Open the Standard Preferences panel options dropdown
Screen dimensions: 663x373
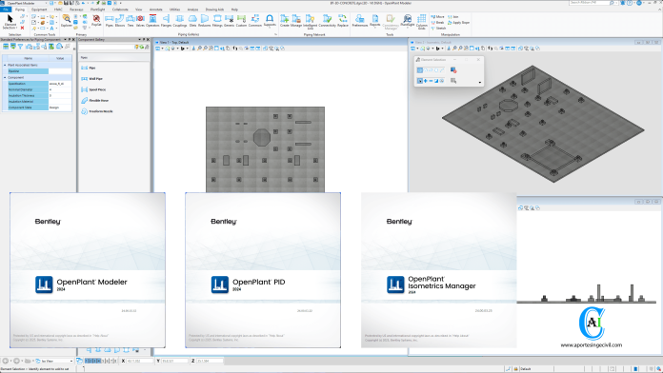65,40
